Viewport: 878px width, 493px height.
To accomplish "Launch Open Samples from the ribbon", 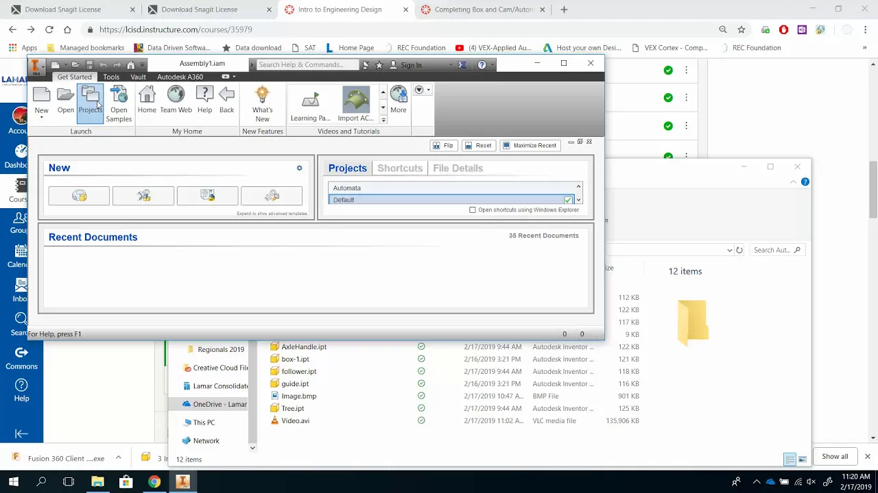I will click(119, 104).
